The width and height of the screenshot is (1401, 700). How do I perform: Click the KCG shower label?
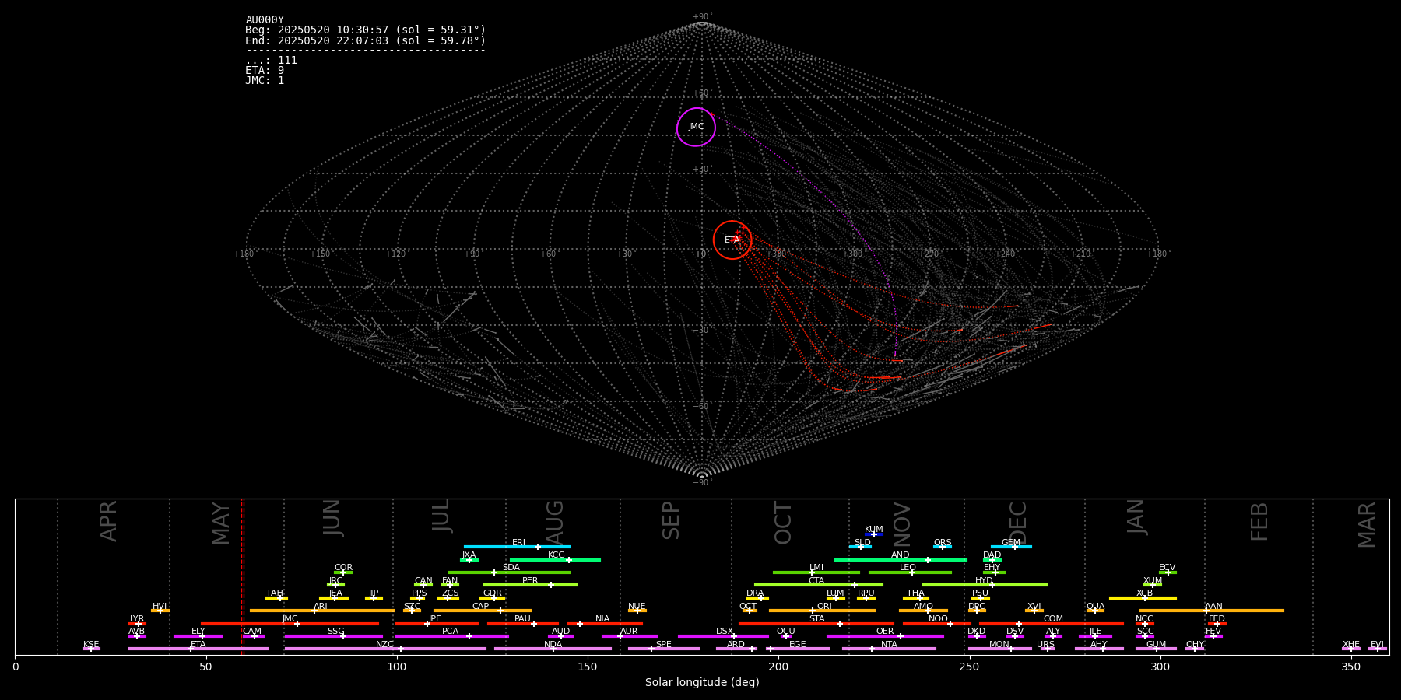coord(557,555)
